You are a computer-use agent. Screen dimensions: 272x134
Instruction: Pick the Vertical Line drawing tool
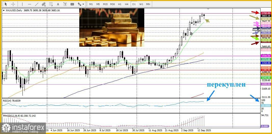point(22,4)
